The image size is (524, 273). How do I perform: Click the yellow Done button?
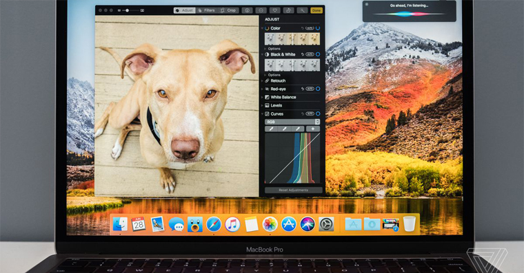316,10
